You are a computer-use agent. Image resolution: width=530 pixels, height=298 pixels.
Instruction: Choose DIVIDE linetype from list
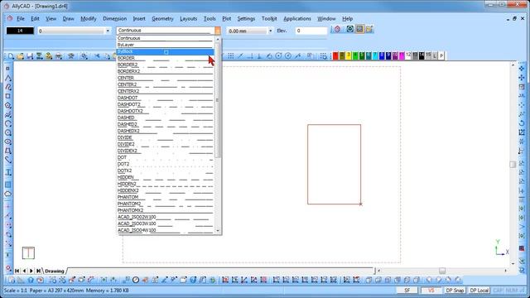point(166,137)
